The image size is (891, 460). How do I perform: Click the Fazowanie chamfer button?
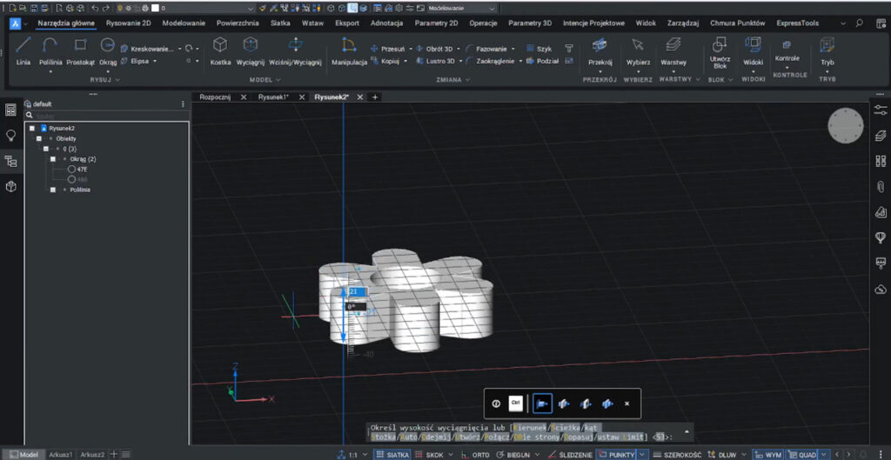[486, 49]
